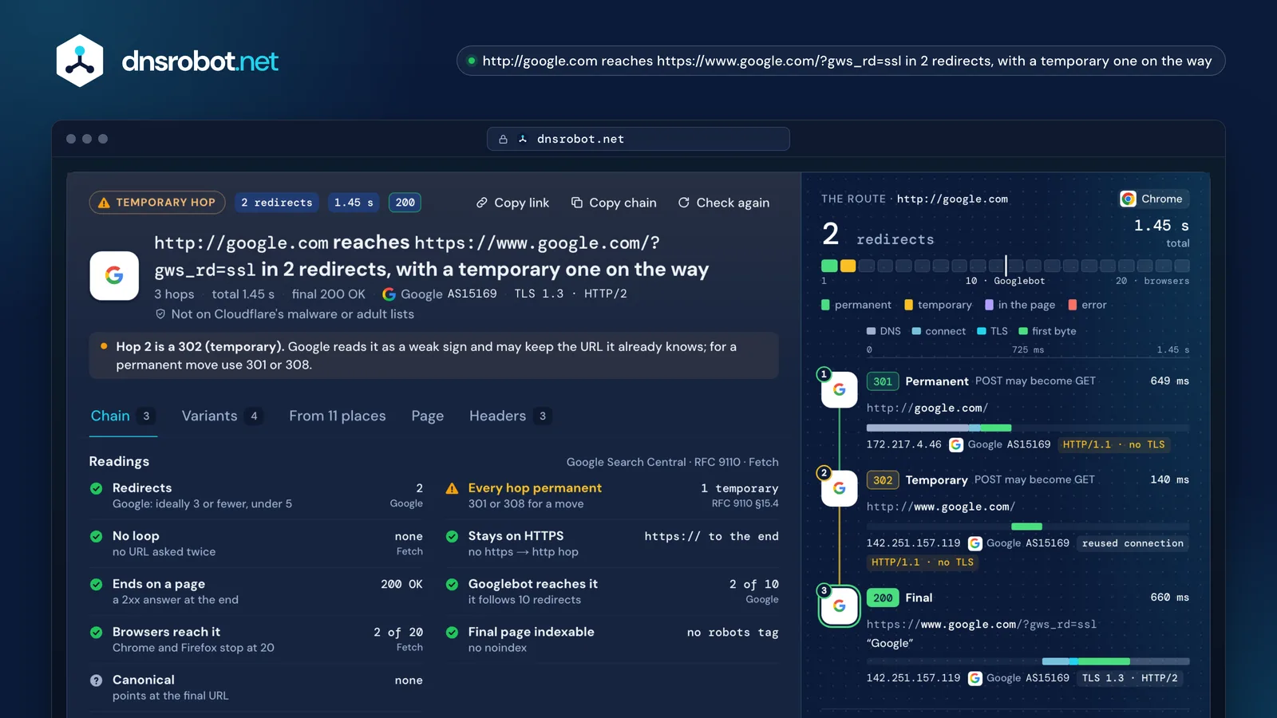The height and width of the screenshot is (718, 1277).
Task: Click the 'reused connection' tag
Action: [1133, 543]
